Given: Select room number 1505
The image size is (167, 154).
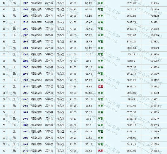Looking at the screenshot, I should pos(25,54).
